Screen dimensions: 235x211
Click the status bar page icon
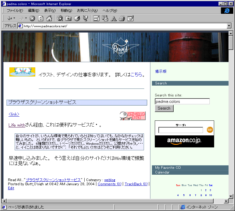[x=4, y=207]
